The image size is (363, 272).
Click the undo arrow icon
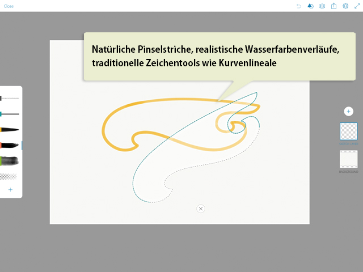[298, 6]
